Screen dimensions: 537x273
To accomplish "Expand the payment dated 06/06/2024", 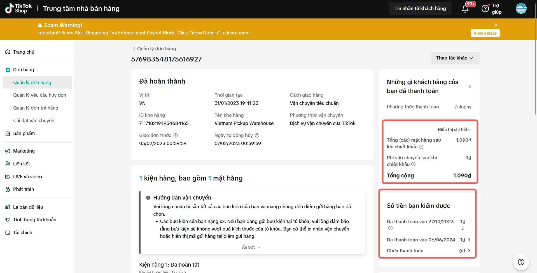I will coord(469,240).
